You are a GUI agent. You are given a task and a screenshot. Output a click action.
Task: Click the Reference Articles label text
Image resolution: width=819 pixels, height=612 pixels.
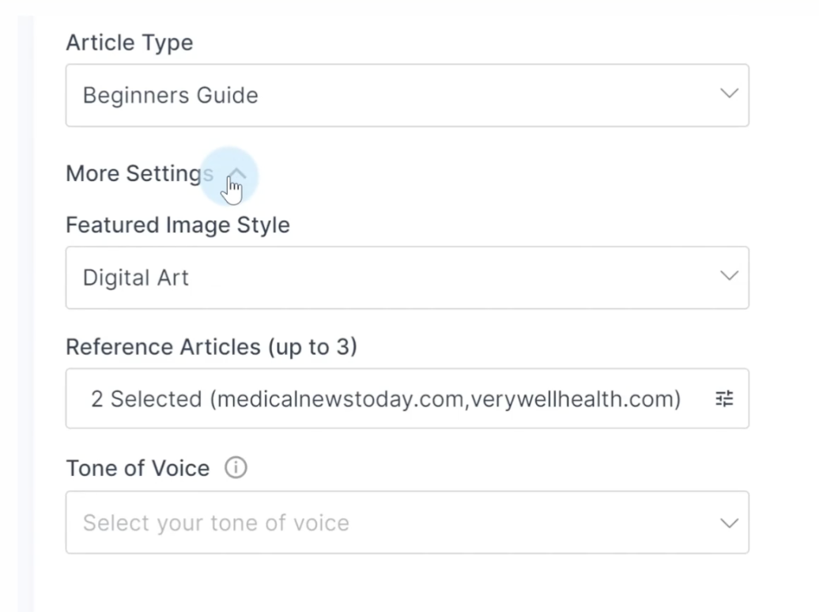point(163,347)
